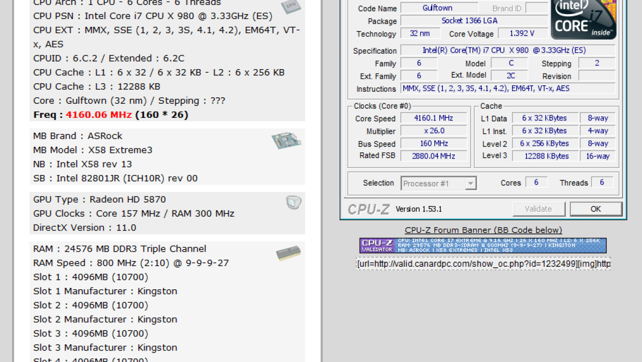Viewport: 642px width, 362px height.
Task: Click the Instructions field in CPU-Z
Action: tap(508, 88)
